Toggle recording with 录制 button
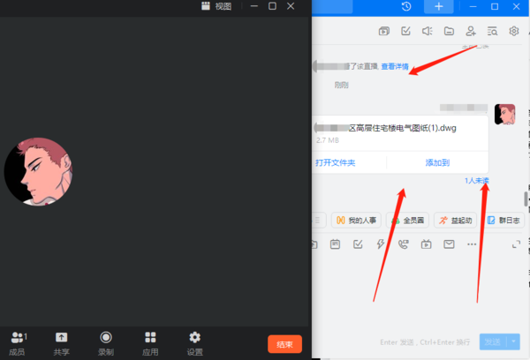 (x=106, y=342)
